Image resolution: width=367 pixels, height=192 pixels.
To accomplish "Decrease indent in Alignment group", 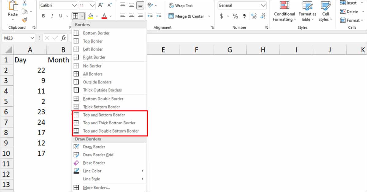I will (x=150, y=16).
